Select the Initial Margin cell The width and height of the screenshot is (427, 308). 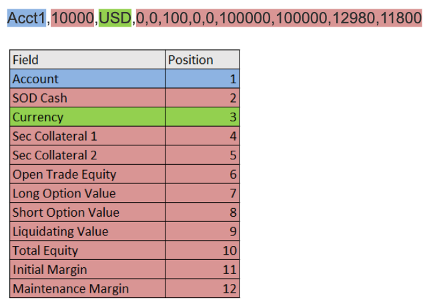pyautogui.click(x=87, y=269)
